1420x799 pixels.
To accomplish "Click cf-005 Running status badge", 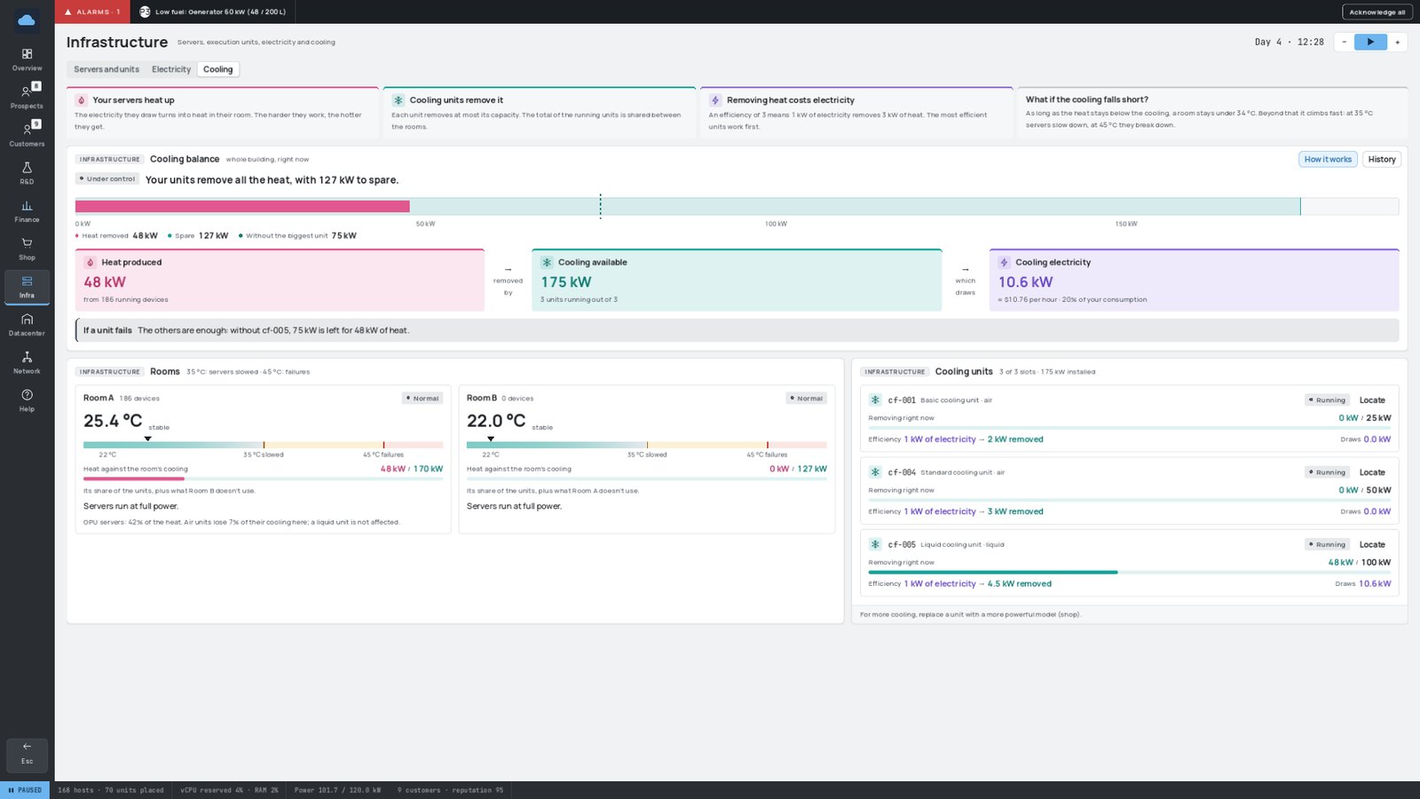I will pyautogui.click(x=1328, y=544).
